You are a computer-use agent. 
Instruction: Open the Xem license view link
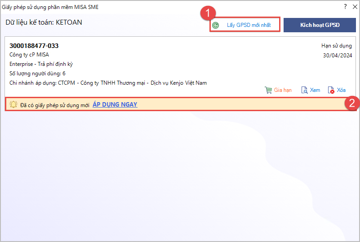(315, 90)
